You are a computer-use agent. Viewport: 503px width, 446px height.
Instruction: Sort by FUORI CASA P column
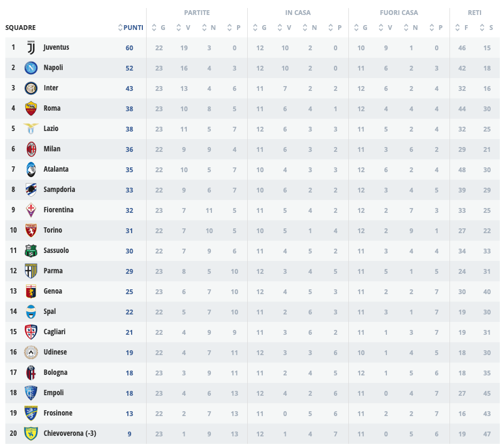436,28
